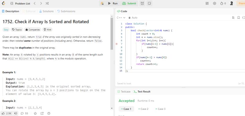Format code with the align lines icon
Viewport: 245px width, 116px height.
pyautogui.click(x=233, y=18)
